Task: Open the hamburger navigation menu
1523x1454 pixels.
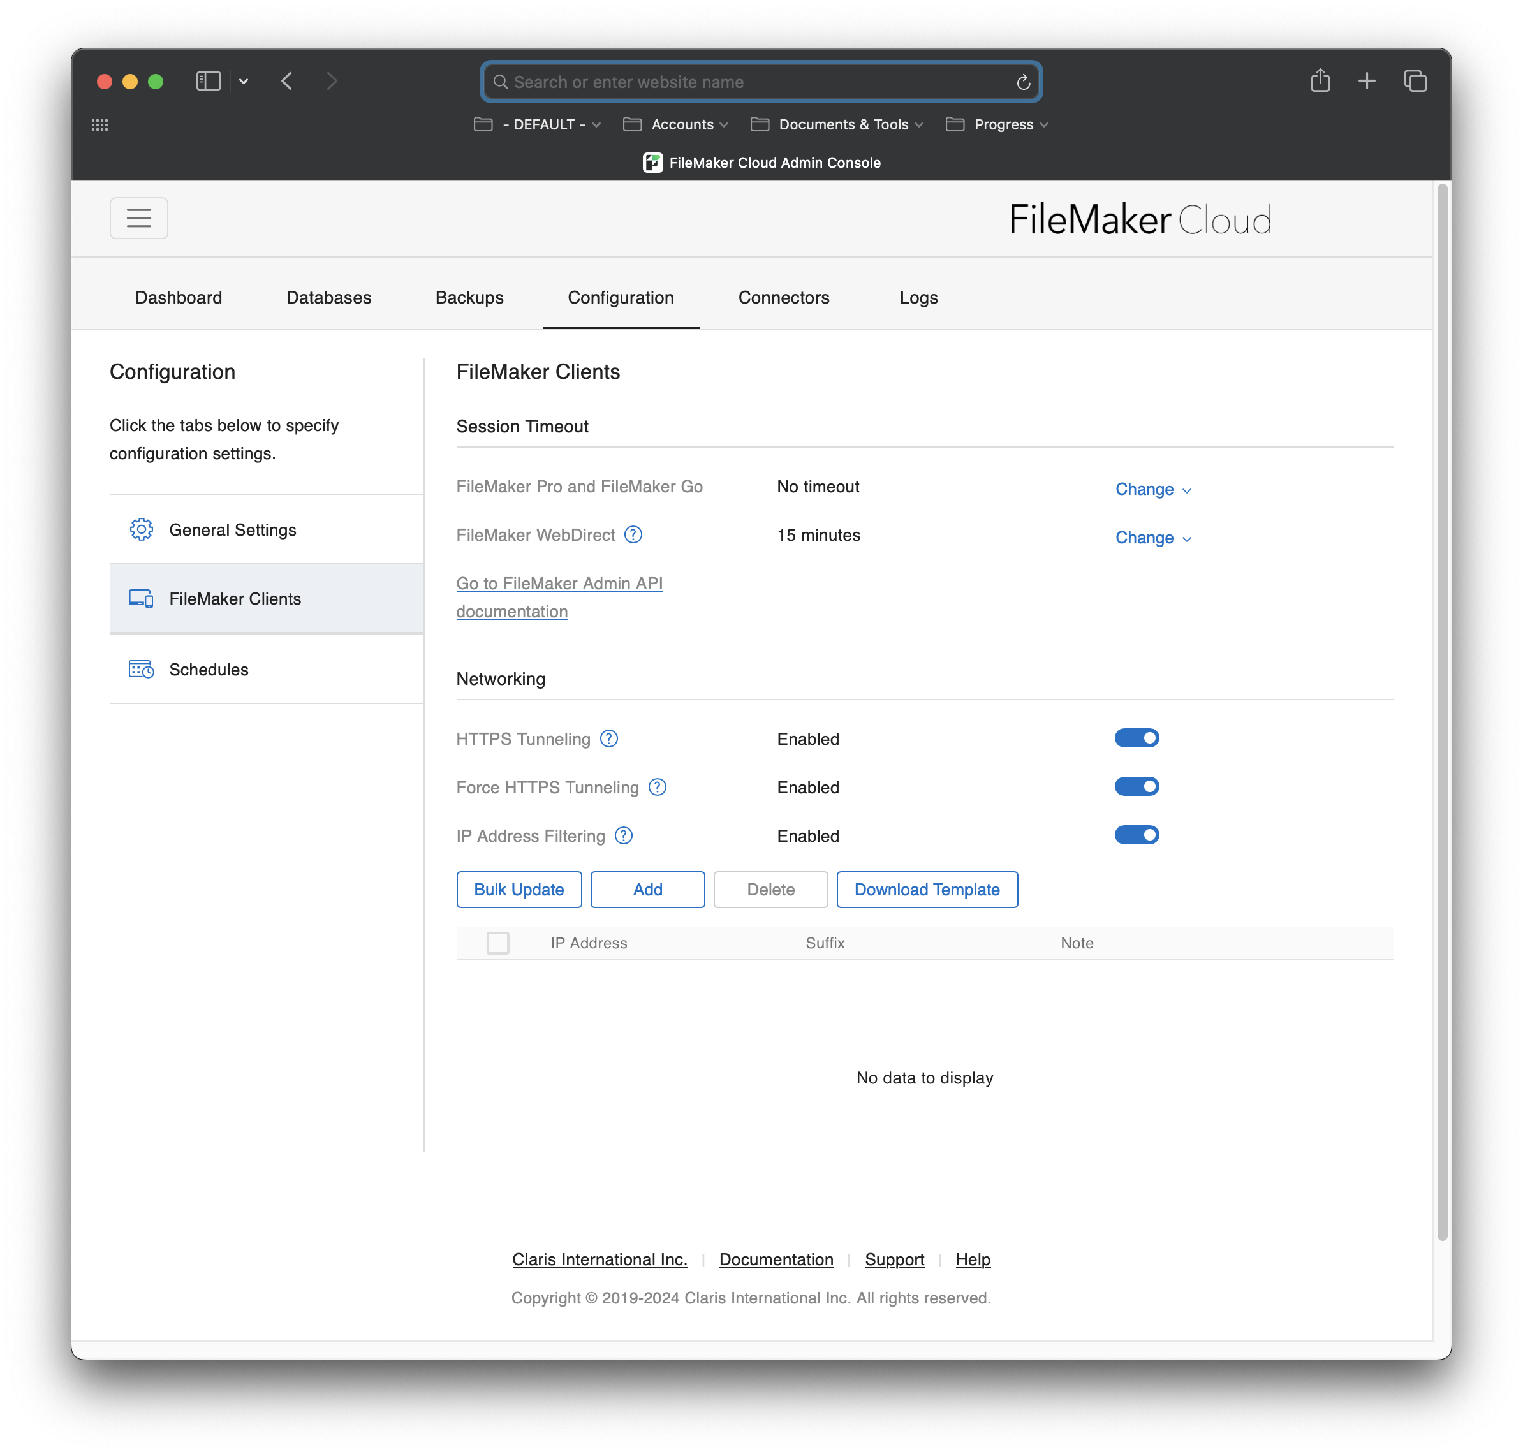Action: click(139, 218)
